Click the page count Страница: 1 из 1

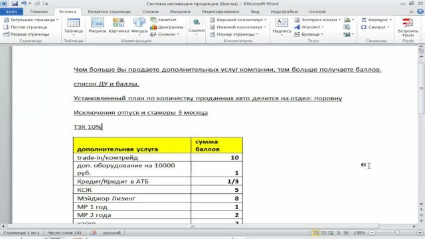(21, 233)
